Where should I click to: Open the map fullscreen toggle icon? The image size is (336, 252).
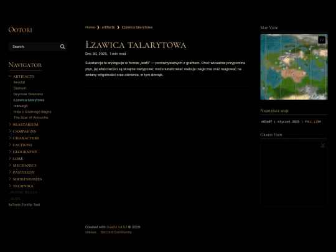322,40
